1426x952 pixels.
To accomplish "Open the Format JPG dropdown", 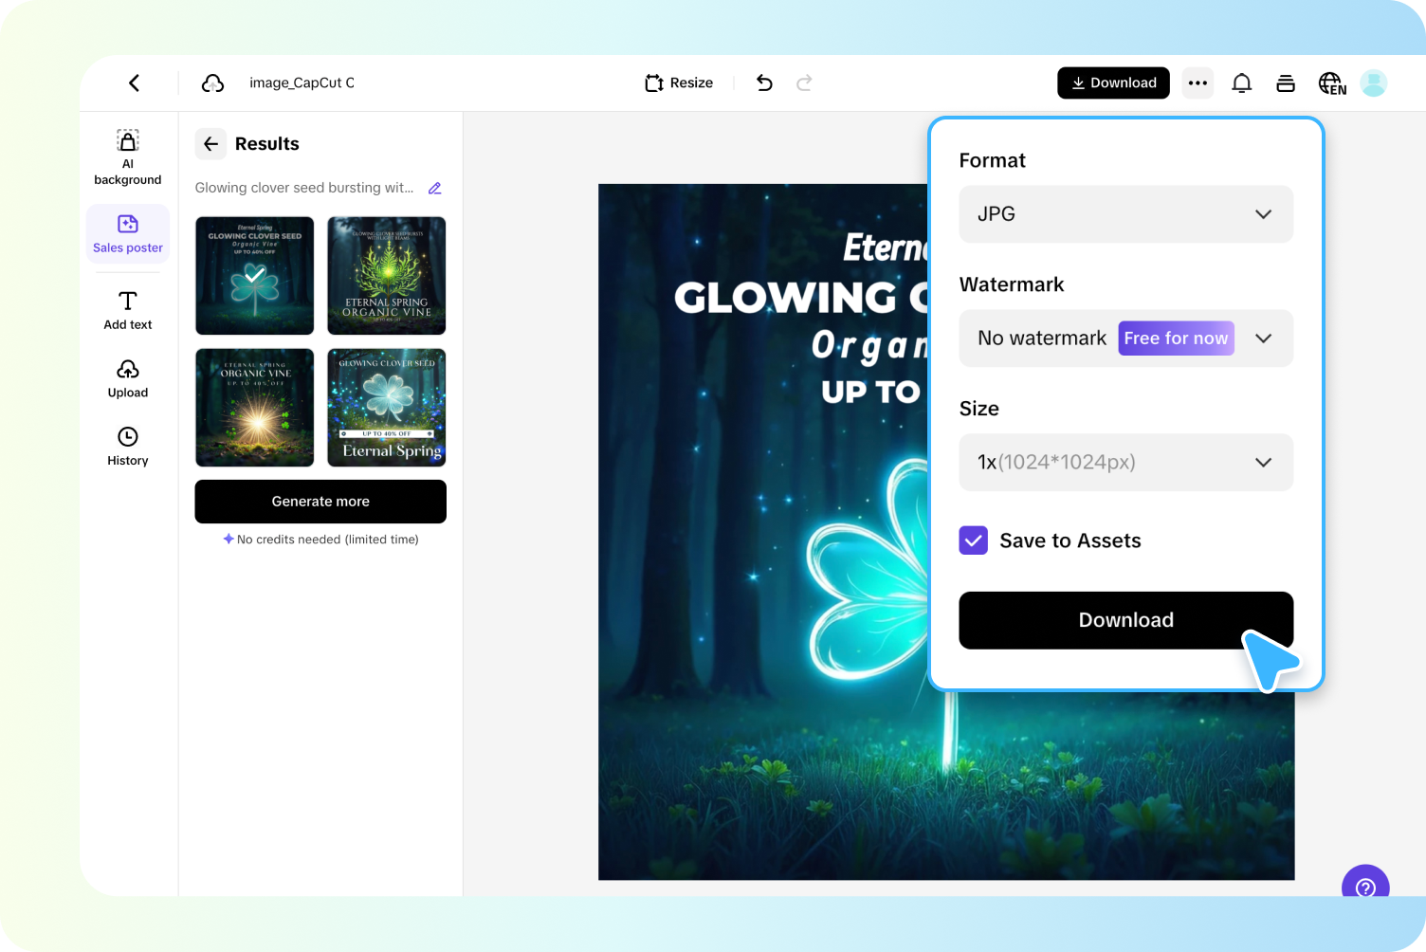I will (x=1125, y=214).
